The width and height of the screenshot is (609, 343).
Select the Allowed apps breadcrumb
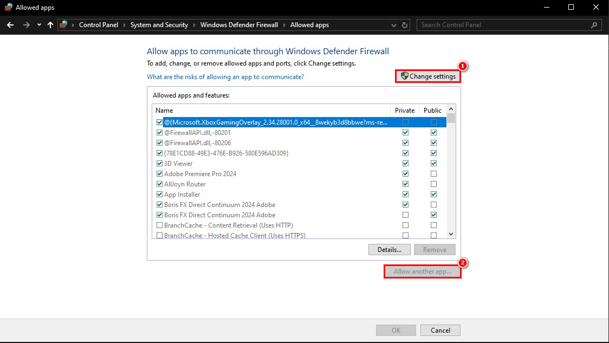pyautogui.click(x=309, y=25)
